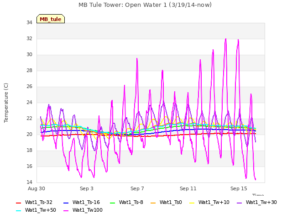Click the 34 y-axis tick label
The image size is (292, 219).
tap(29, 22)
